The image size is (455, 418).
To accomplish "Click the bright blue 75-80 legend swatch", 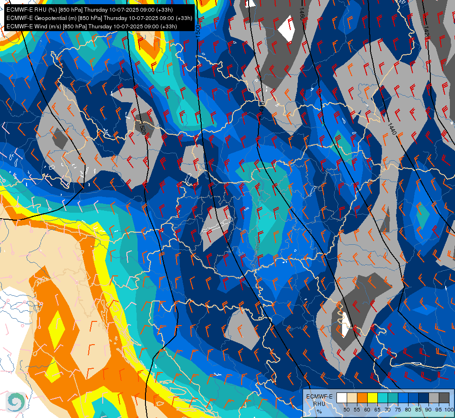I will pos(403,398).
